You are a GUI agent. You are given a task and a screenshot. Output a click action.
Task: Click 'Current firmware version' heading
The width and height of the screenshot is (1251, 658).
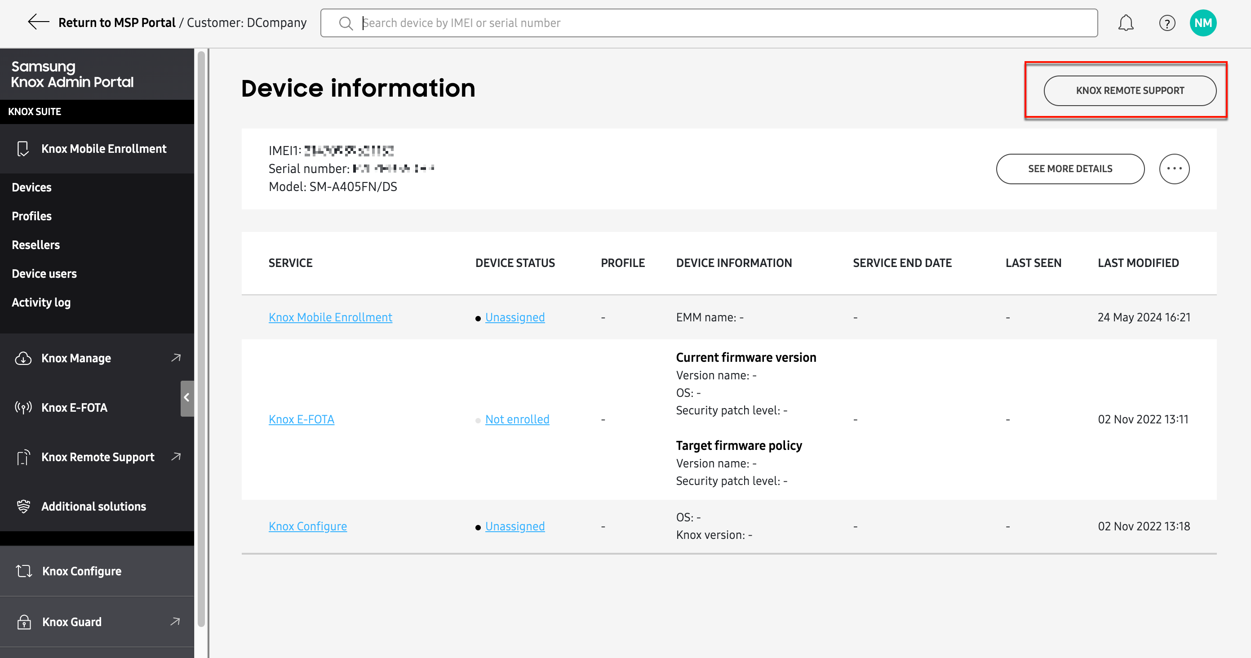[746, 357]
